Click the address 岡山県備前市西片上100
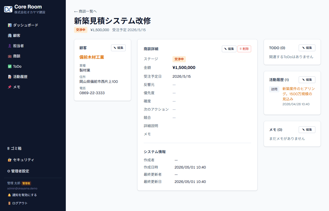 tap(99, 82)
